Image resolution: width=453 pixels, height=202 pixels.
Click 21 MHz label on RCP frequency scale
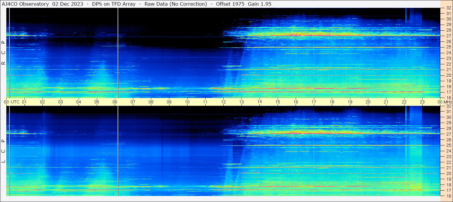click(448, 69)
